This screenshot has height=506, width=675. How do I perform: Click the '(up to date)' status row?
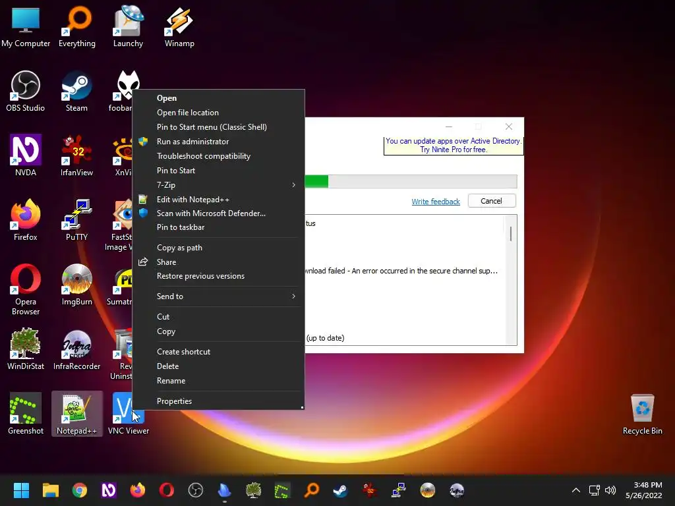326,338
